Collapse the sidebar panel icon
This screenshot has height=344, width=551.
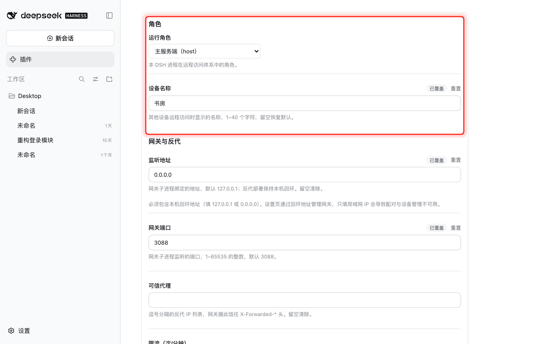[x=109, y=15]
